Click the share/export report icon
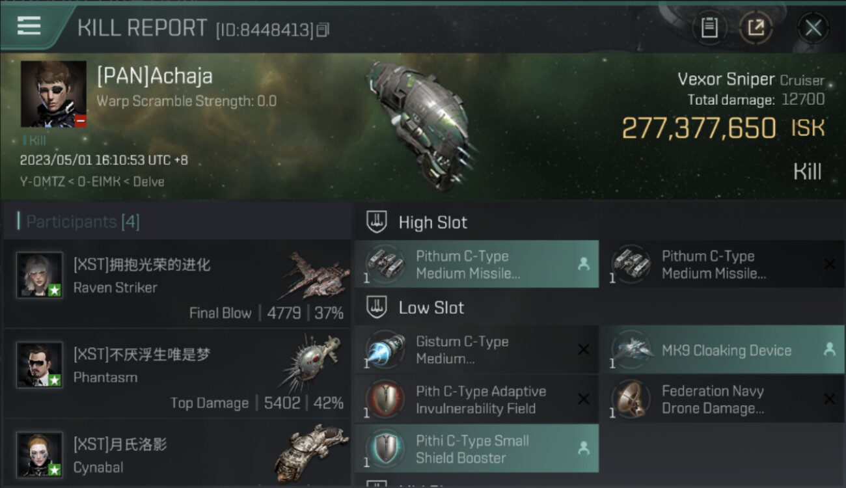The width and height of the screenshot is (846, 488). pyautogui.click(x=756, y=28)
